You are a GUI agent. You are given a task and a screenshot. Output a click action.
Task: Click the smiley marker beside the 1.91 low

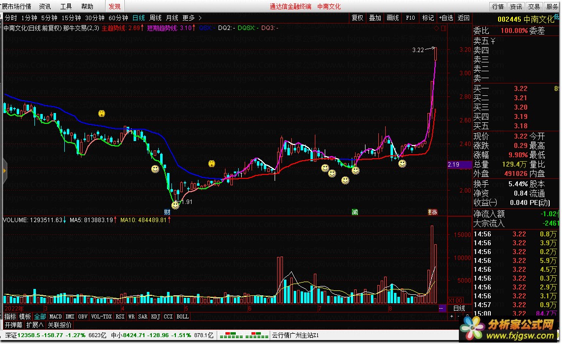[175, 205]
